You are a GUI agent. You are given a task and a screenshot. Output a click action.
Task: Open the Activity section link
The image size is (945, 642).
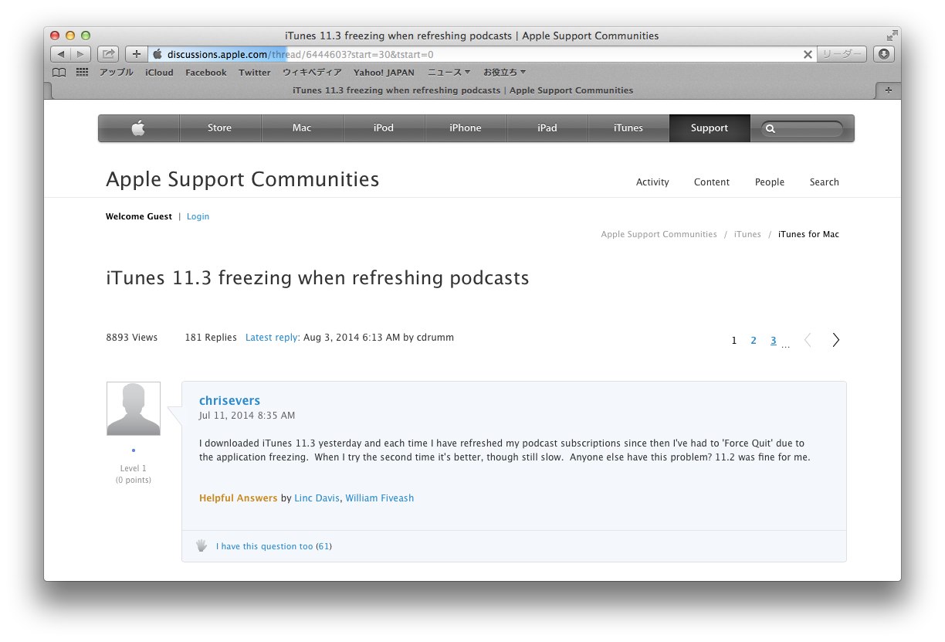click(652, 182)
